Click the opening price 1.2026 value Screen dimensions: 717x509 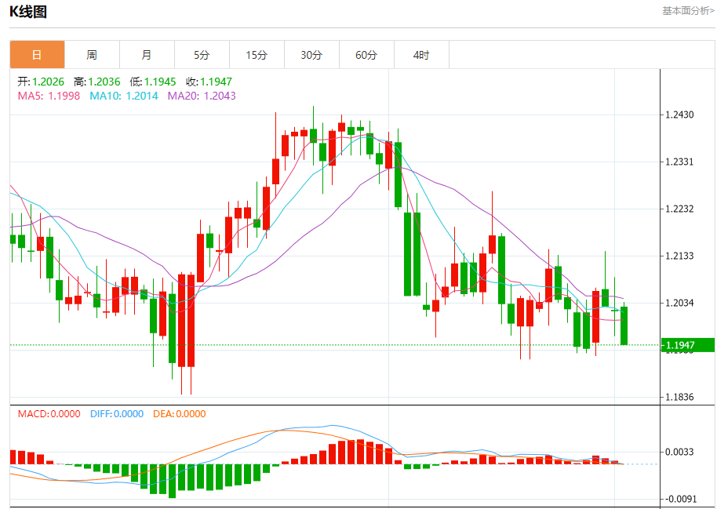[48, 82]
